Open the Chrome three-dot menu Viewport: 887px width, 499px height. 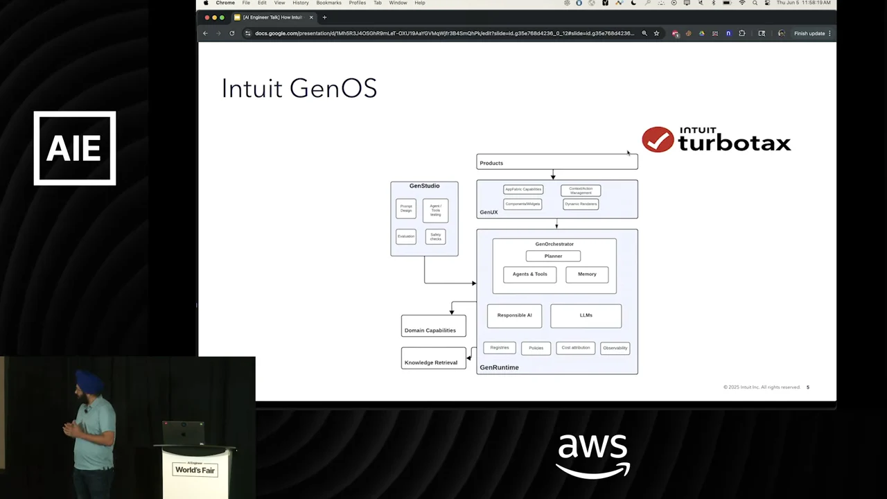tap(829, 33)
